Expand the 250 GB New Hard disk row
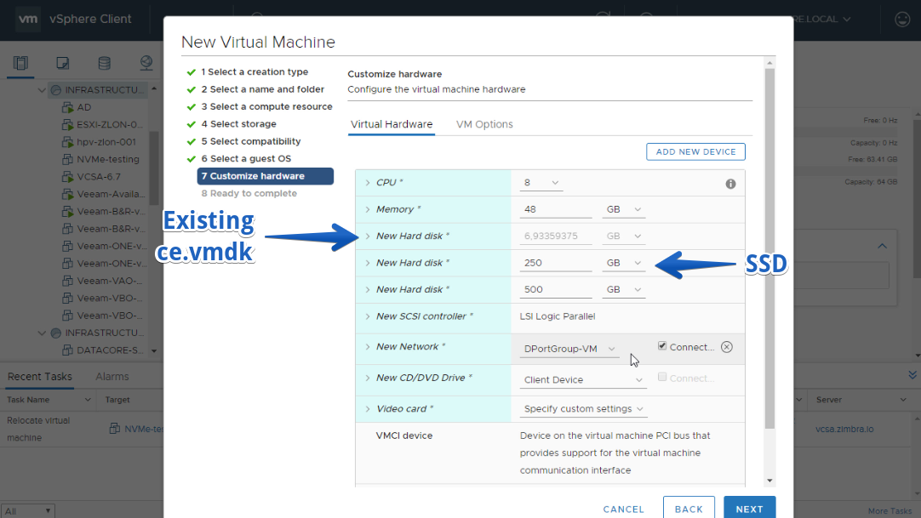 368,263
